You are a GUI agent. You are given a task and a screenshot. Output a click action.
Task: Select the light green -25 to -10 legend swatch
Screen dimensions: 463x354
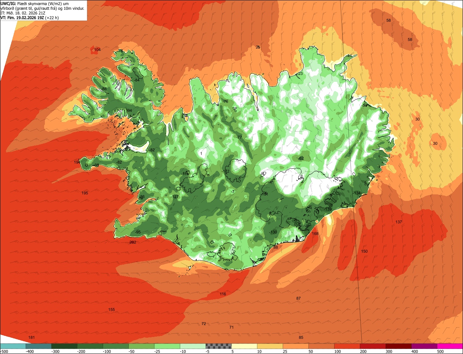pyautogui.click(x=167, y=346)
